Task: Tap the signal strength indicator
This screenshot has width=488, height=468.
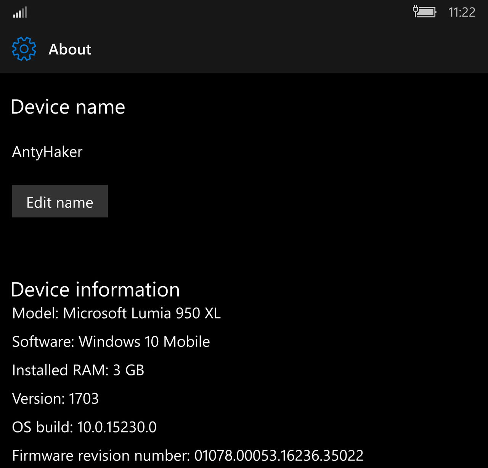Action: coord(20,12)
